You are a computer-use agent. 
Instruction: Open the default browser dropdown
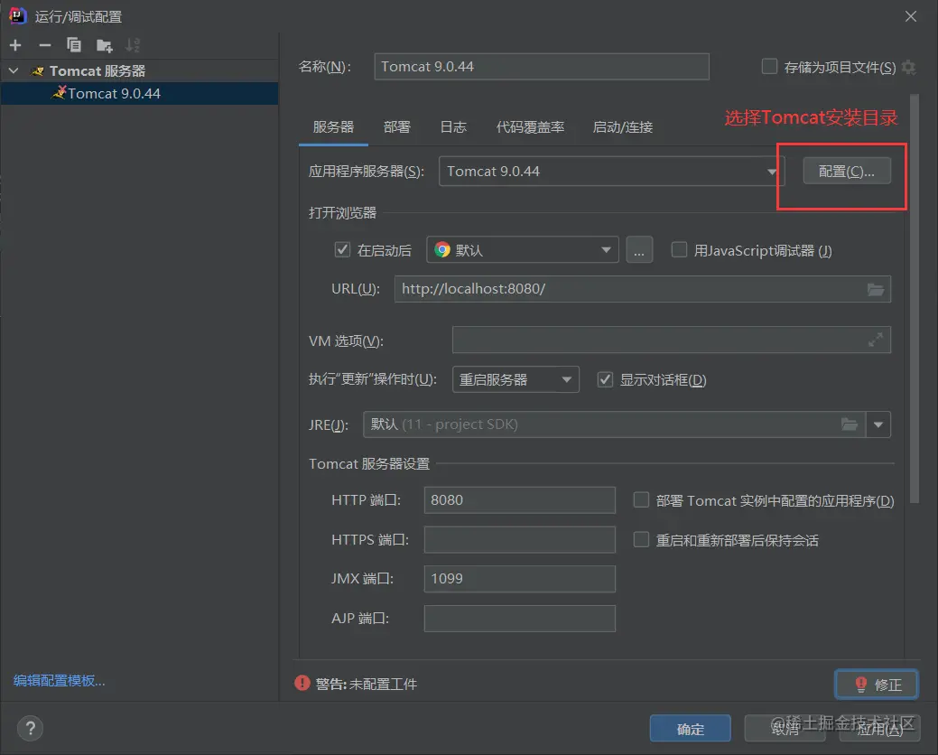coord(522,250)
